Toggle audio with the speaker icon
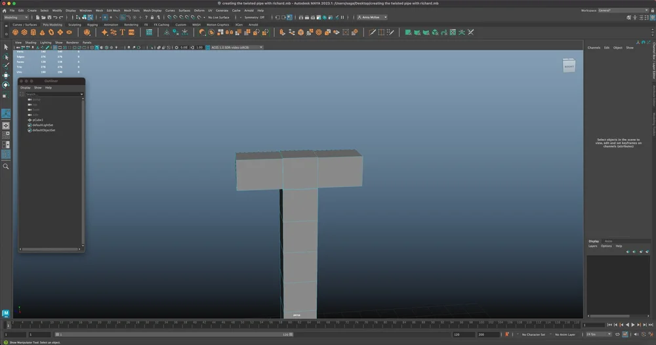This screenshot has height=345, width=656. pos(636,334)
